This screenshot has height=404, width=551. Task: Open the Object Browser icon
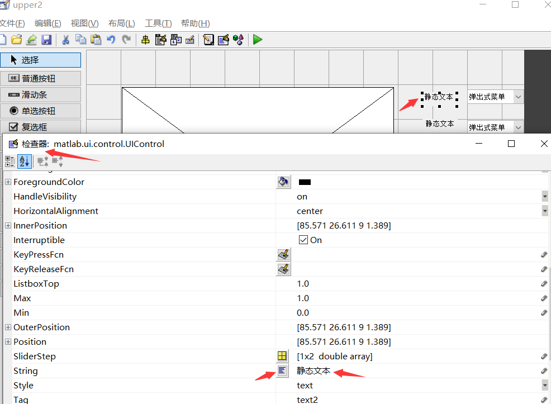238,40
